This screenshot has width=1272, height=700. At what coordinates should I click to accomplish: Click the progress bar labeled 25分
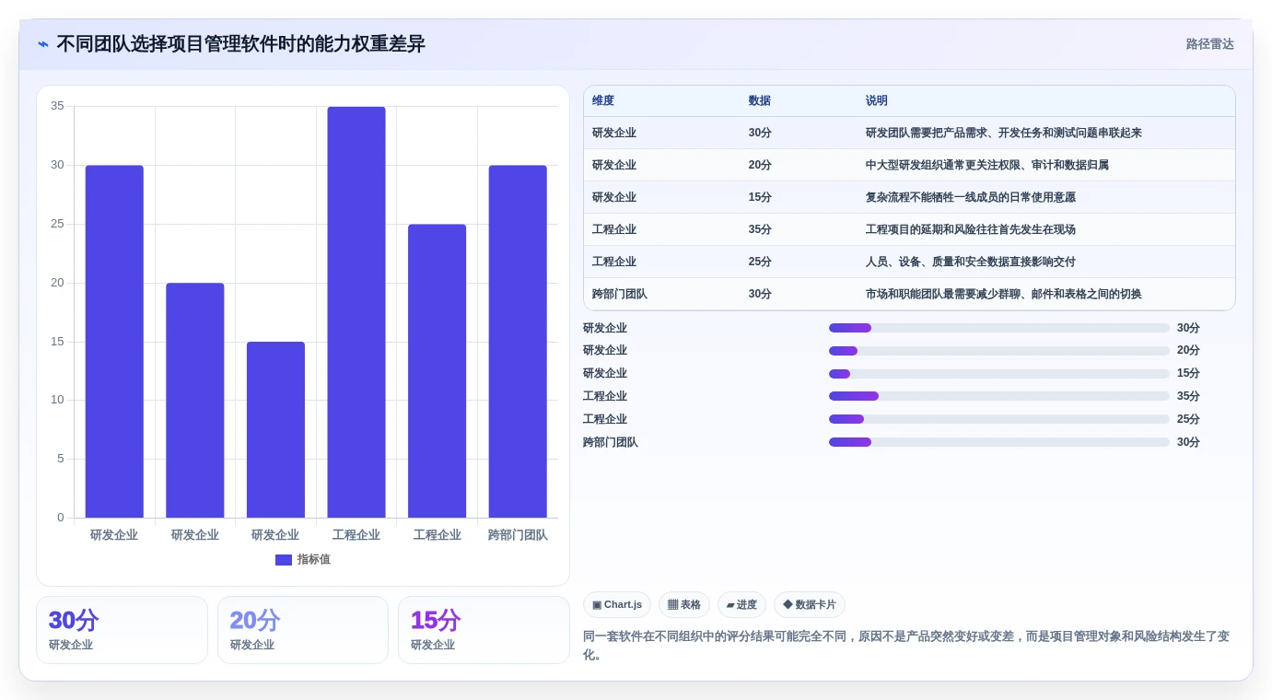999,419
